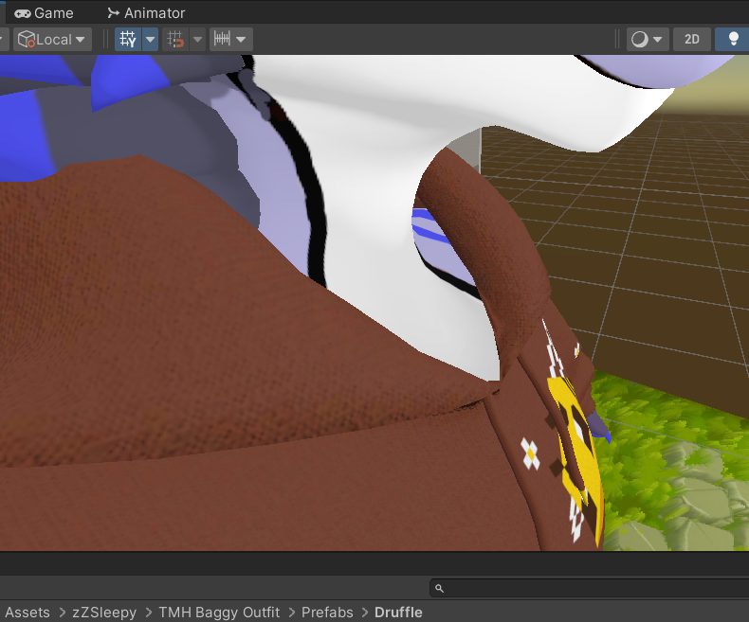Click the cube icon beside Local
This screenshot has height=622, width=749.
tap(27, 39)
